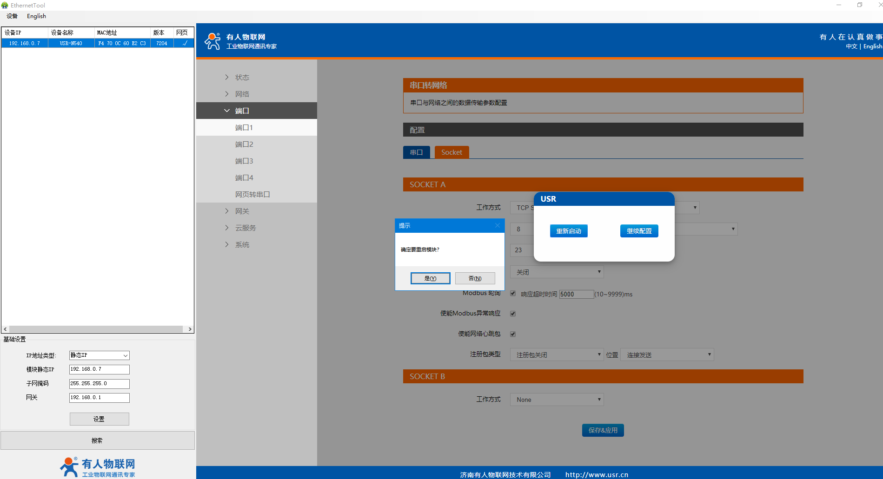Viewport: 883px width, 479px height.
Task: Click the 重新启动 button in USR popup
Action: click(569, 231)
